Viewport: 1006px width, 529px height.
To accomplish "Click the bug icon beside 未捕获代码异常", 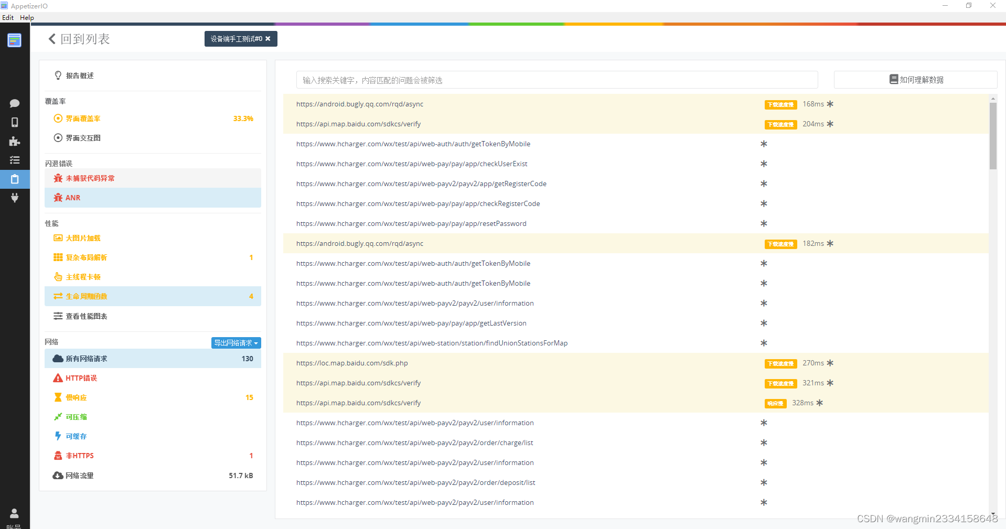I will (x=58, y=178).
